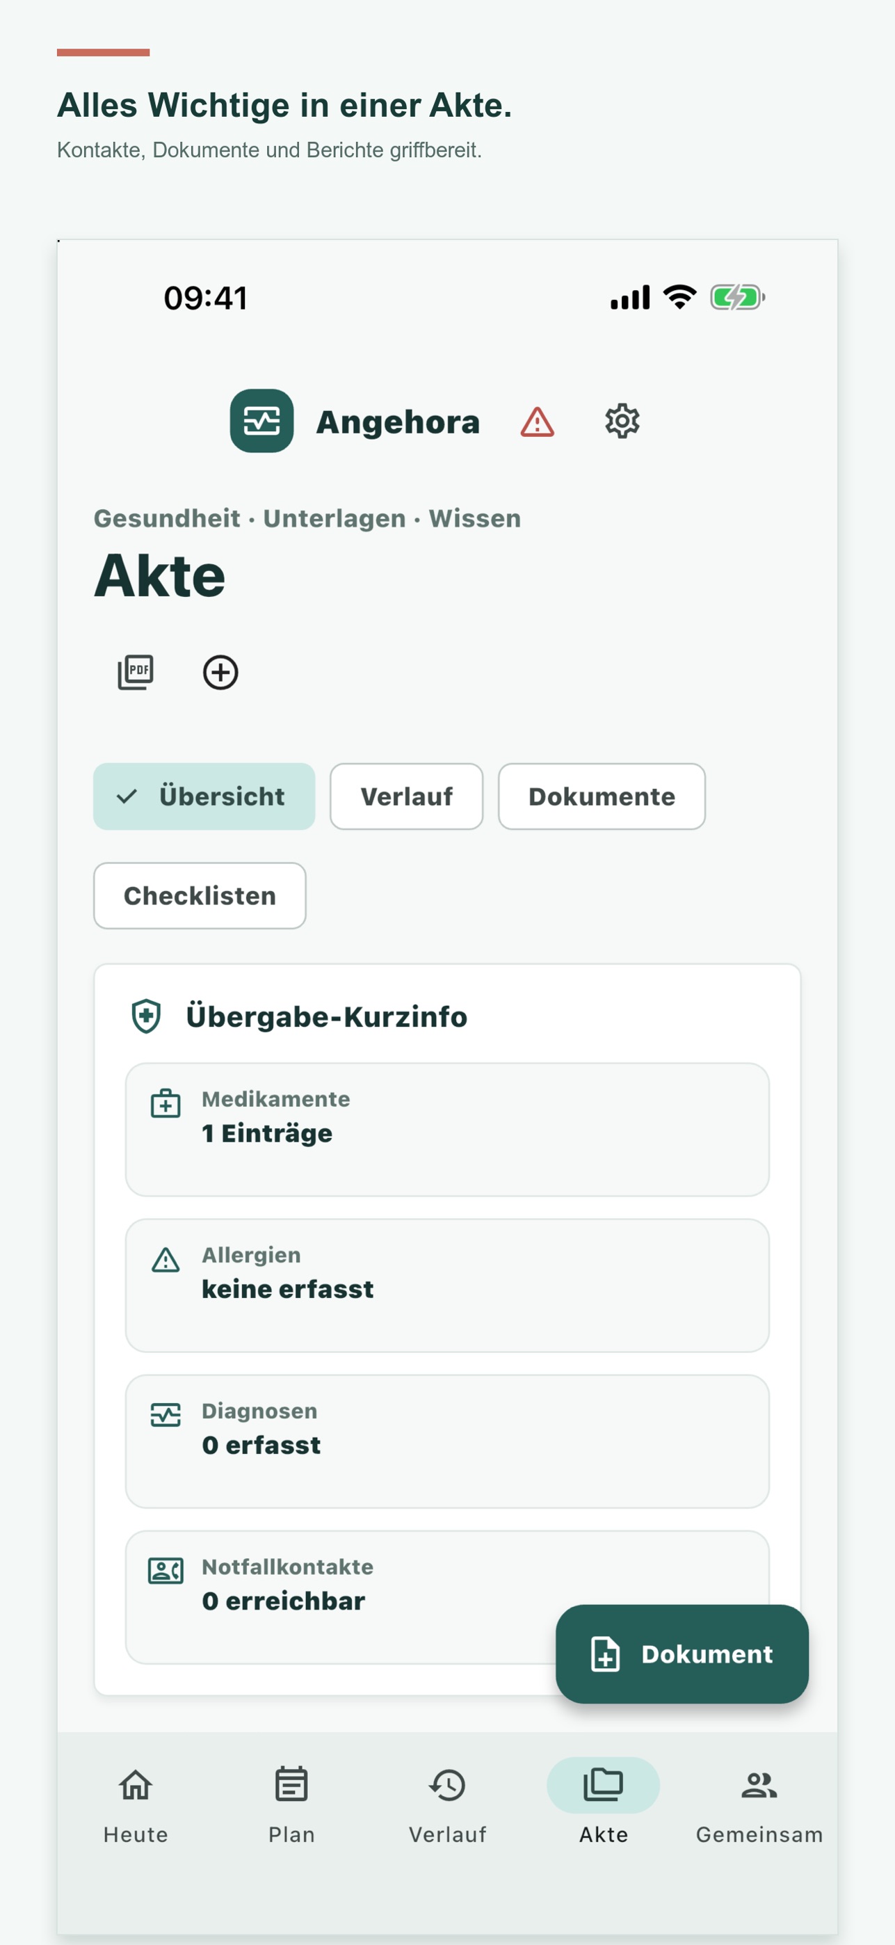895x1945 pixels.
Task: Open the Allergien keine erfasst card
Action: click(448, 1285)
